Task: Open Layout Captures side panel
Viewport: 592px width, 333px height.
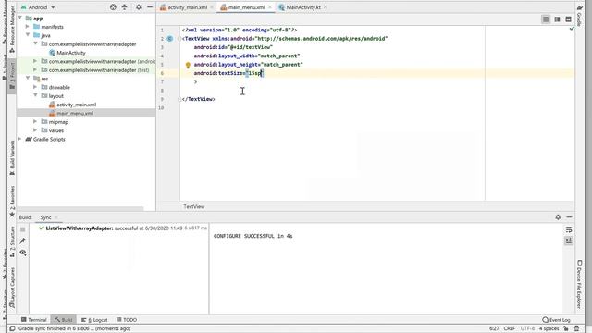Action: coord(12,287)
